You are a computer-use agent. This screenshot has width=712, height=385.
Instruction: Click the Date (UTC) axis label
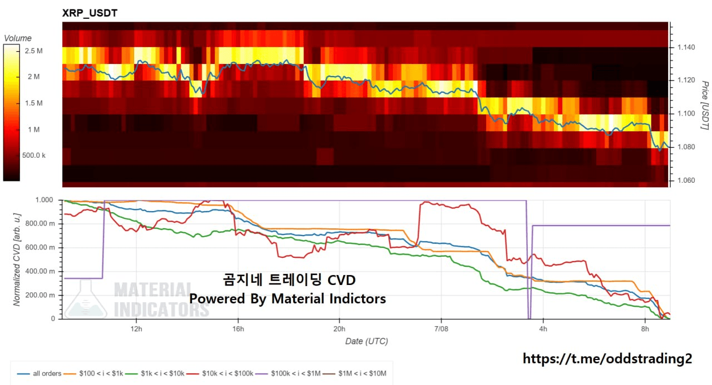(365, 341)
